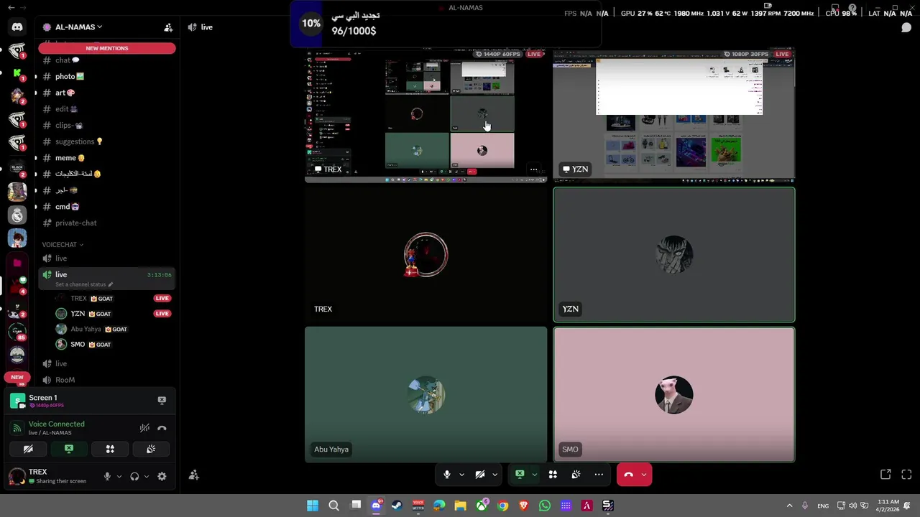The image size is (920, 517).
Task: Open WhatsApp from the taskbar
Action: pos(545,506)
